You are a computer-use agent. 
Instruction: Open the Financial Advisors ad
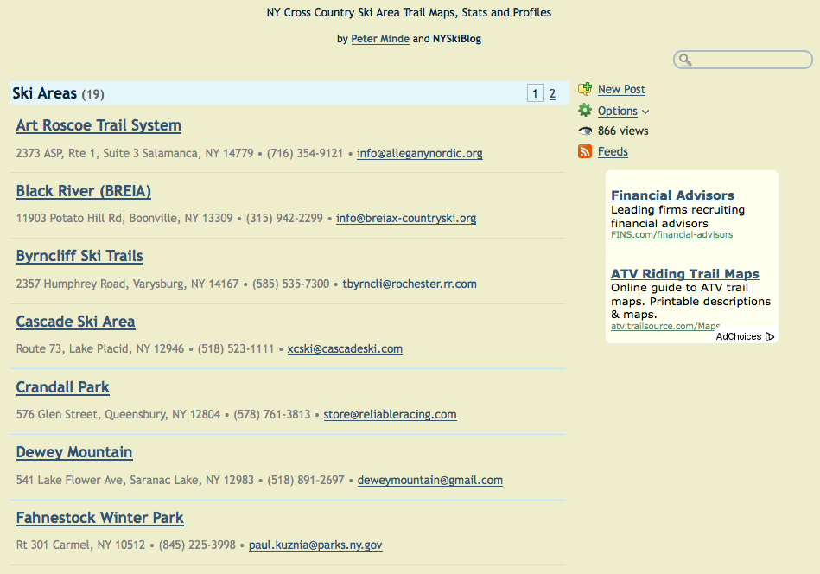tap(672, 195)
